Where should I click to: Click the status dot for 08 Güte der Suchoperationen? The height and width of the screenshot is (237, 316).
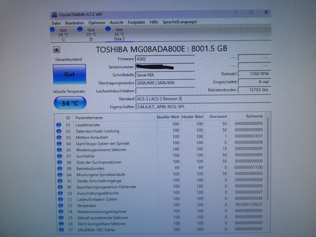click(59, 162)
